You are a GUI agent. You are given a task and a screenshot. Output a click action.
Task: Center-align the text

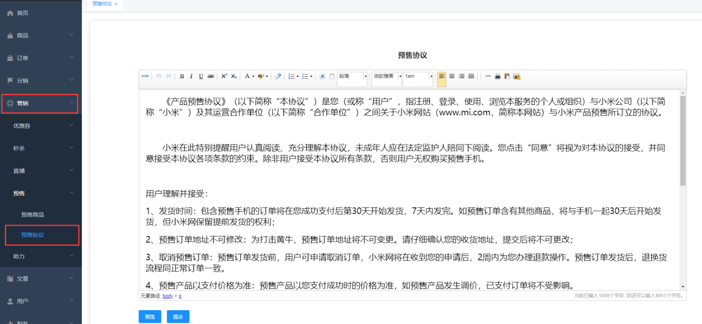pos(452,76)
